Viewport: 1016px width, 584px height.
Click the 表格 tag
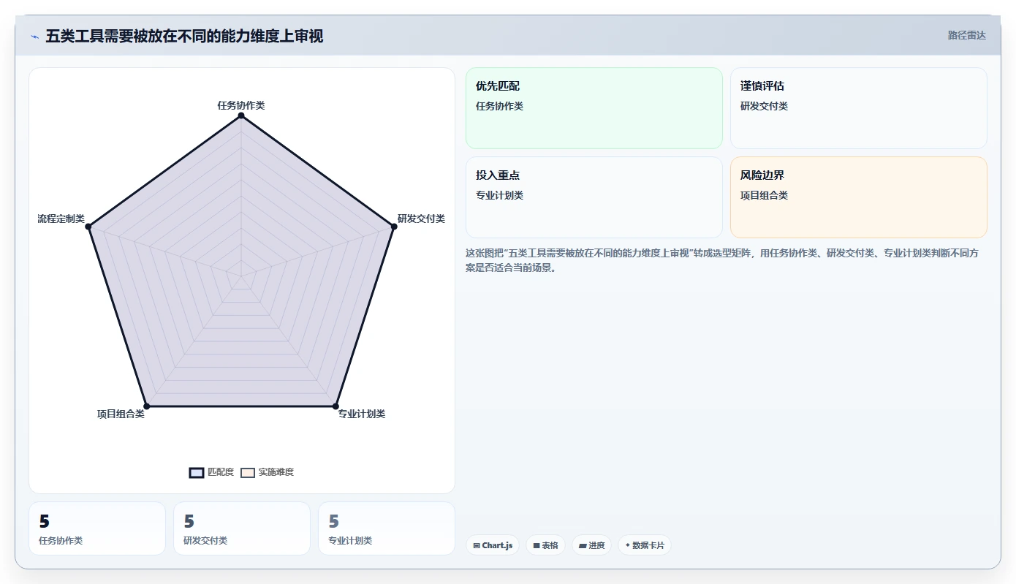click(545, 545)
